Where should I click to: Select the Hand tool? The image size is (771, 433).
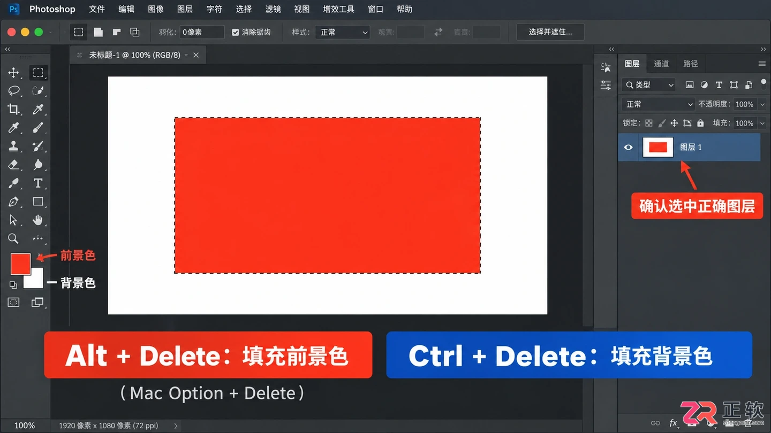(x=37, y=220)
